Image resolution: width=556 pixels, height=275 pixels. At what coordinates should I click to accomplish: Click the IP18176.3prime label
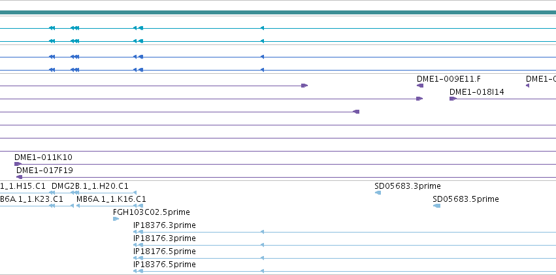[165, 238]
